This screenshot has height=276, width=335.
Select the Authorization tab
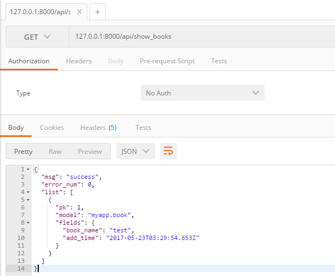click(x=29, y=61)
